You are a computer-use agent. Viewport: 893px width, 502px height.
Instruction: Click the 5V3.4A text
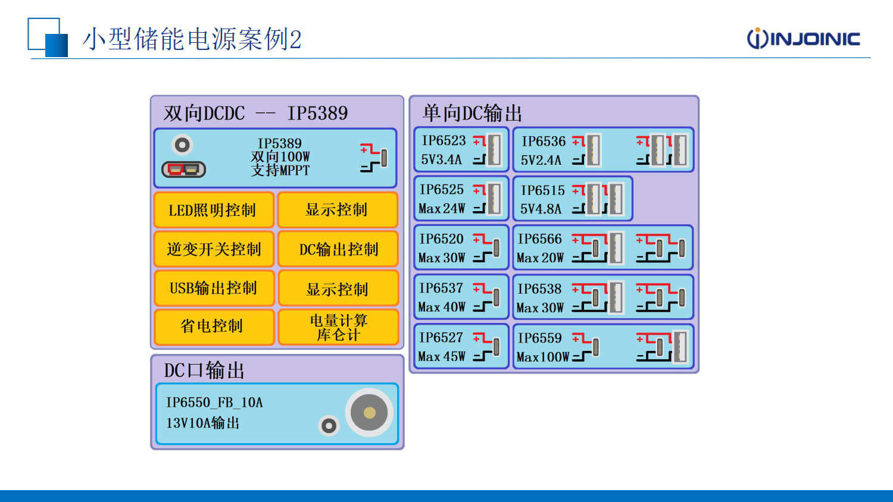click(x=441, y=159)
